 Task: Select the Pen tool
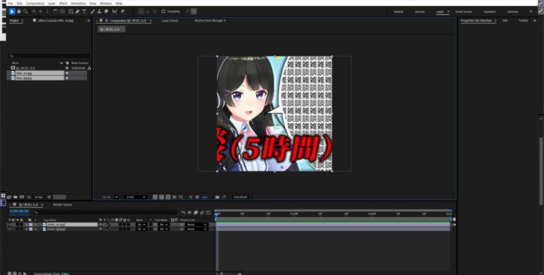pyautogui.click(x=78, y=12)
